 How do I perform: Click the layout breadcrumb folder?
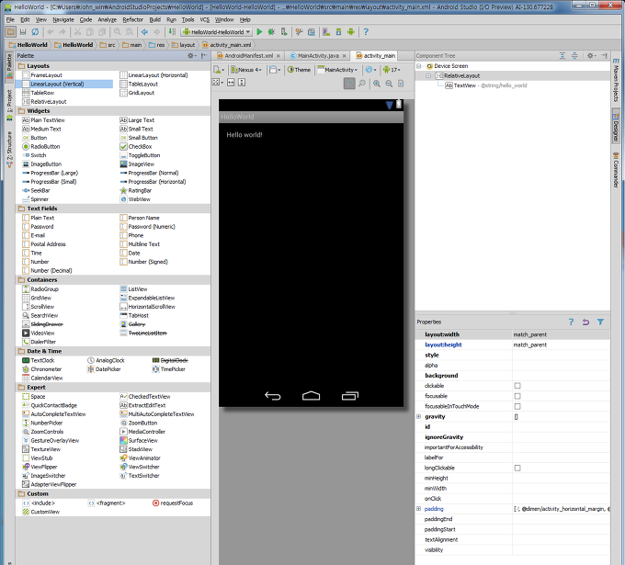point(183,45)
